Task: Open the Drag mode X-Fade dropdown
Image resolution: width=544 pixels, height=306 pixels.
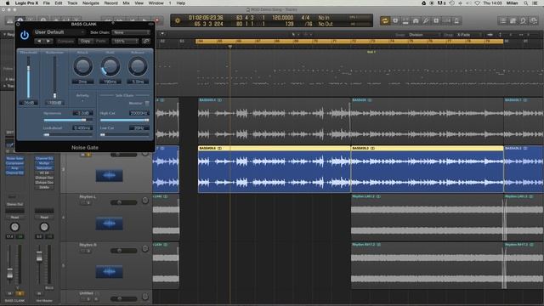Action: [468, 35]
